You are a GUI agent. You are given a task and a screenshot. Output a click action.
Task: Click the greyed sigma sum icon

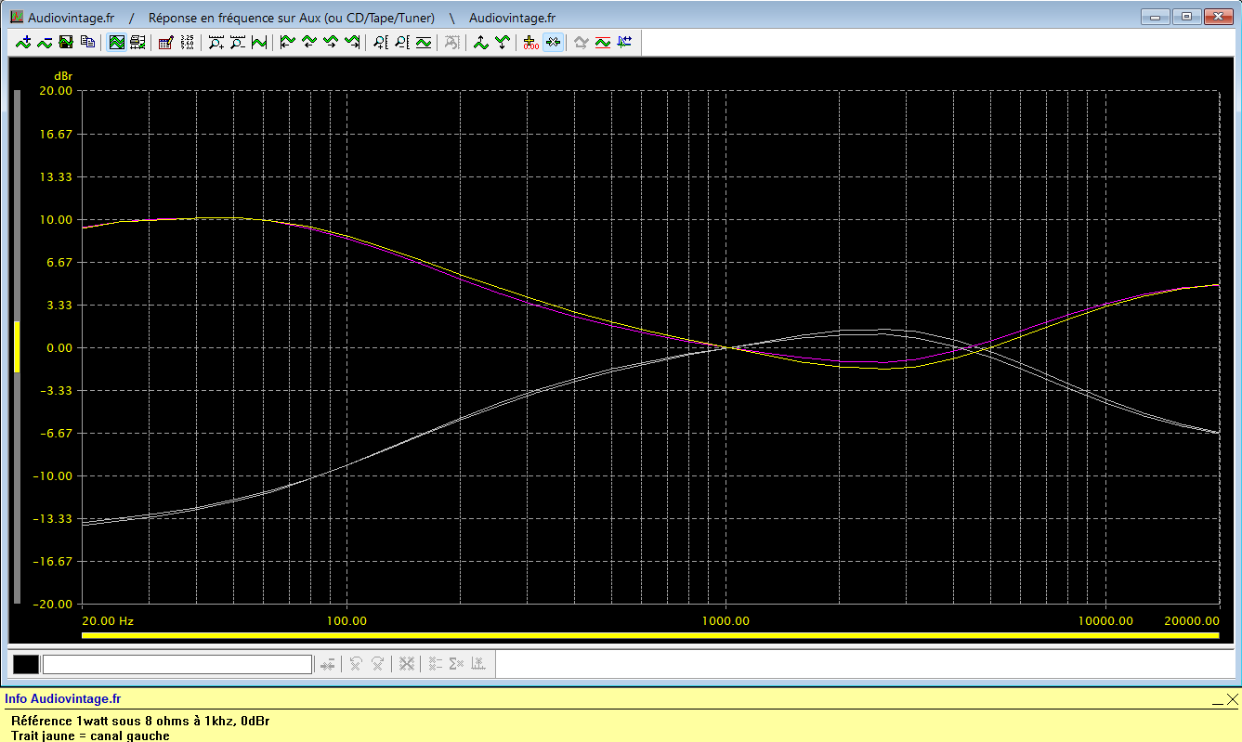[x=456, y=664]
